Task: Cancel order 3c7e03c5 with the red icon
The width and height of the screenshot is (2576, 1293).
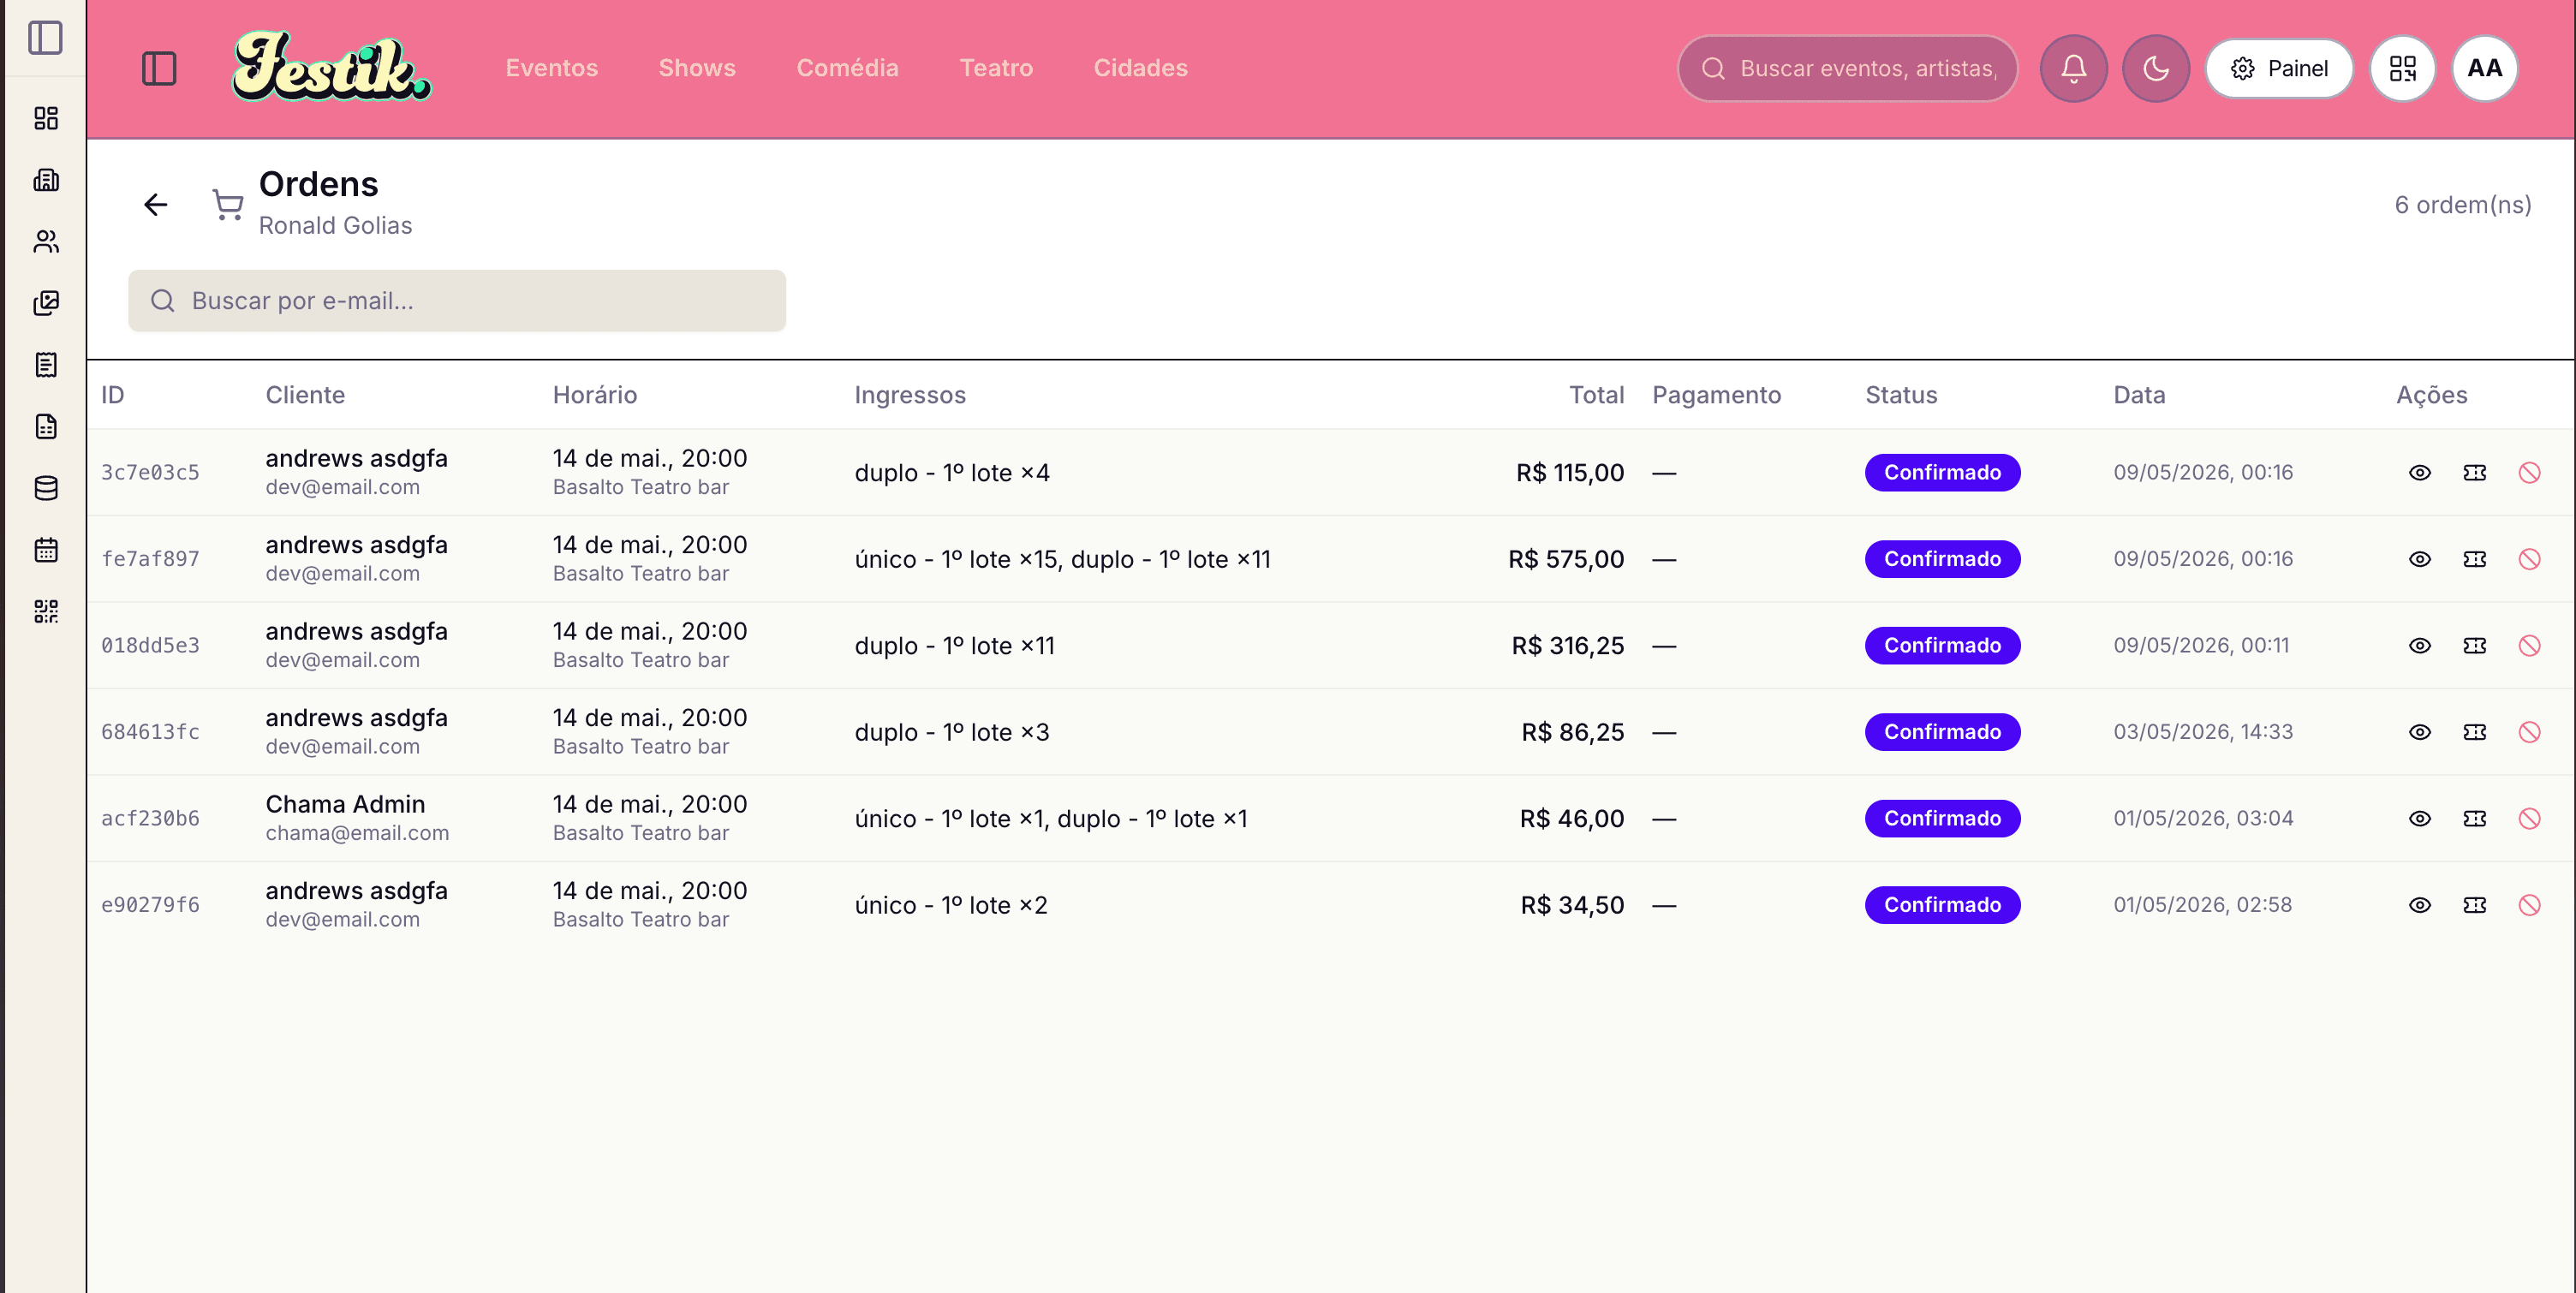Action: (x=2529, y=473)
